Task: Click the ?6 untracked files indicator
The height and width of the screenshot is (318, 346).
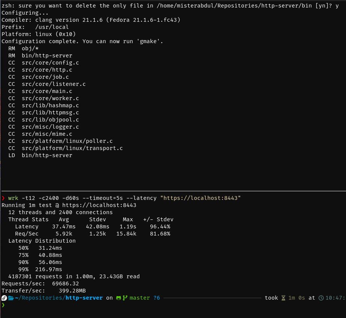Action: pyautogui.click(x=156, y=297)
